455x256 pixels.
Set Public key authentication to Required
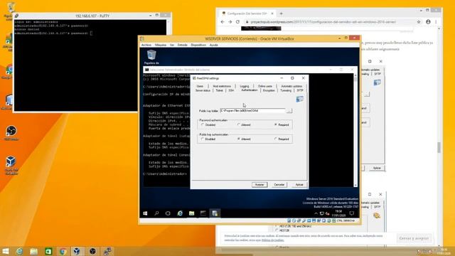[276, 139]
